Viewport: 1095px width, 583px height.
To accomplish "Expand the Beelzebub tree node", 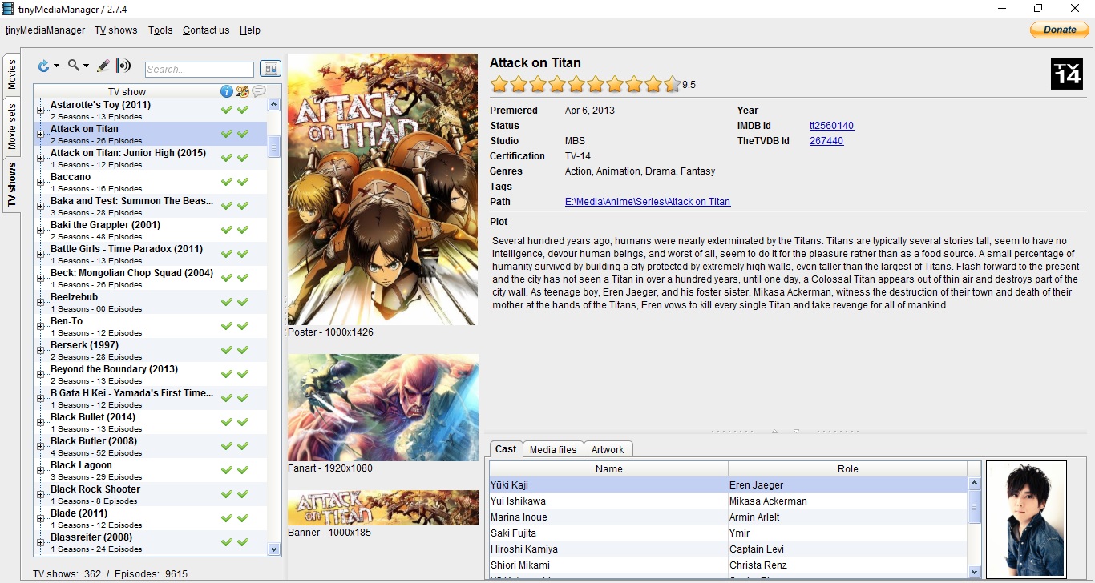I will pyautogui.click(x=41, y=303).
